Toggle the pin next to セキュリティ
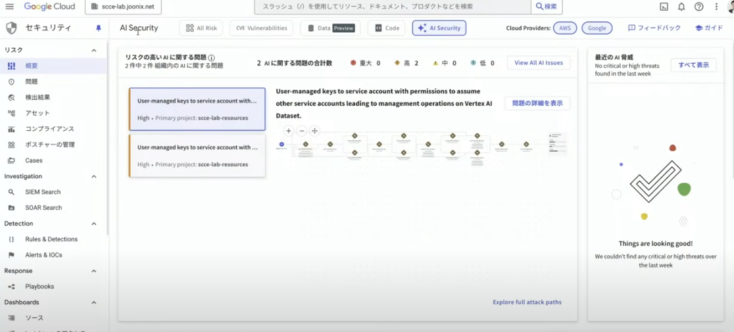 pos(98,28)
